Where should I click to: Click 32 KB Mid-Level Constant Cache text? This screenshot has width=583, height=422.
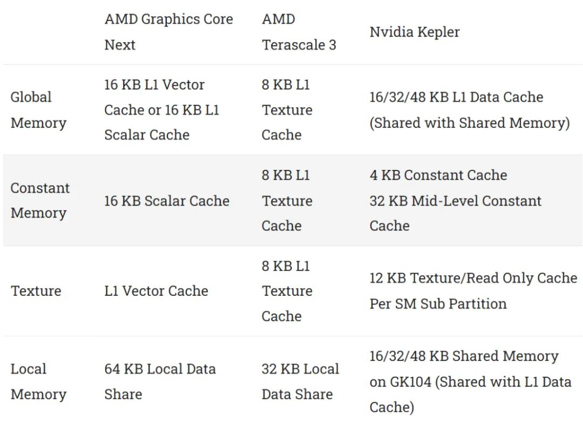click(x=456, y=213)
